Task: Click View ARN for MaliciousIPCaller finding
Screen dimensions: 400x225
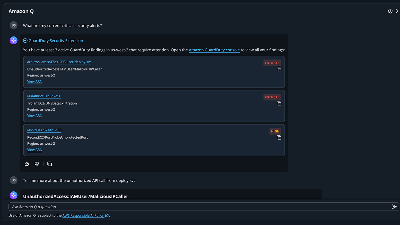Action: tap(35, 81)
